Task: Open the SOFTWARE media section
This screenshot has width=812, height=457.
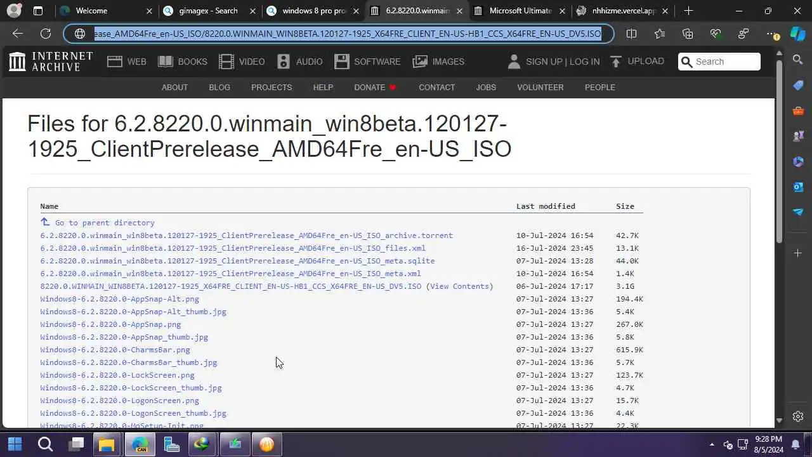Action: pyautogui.click(x=367, y=62)
